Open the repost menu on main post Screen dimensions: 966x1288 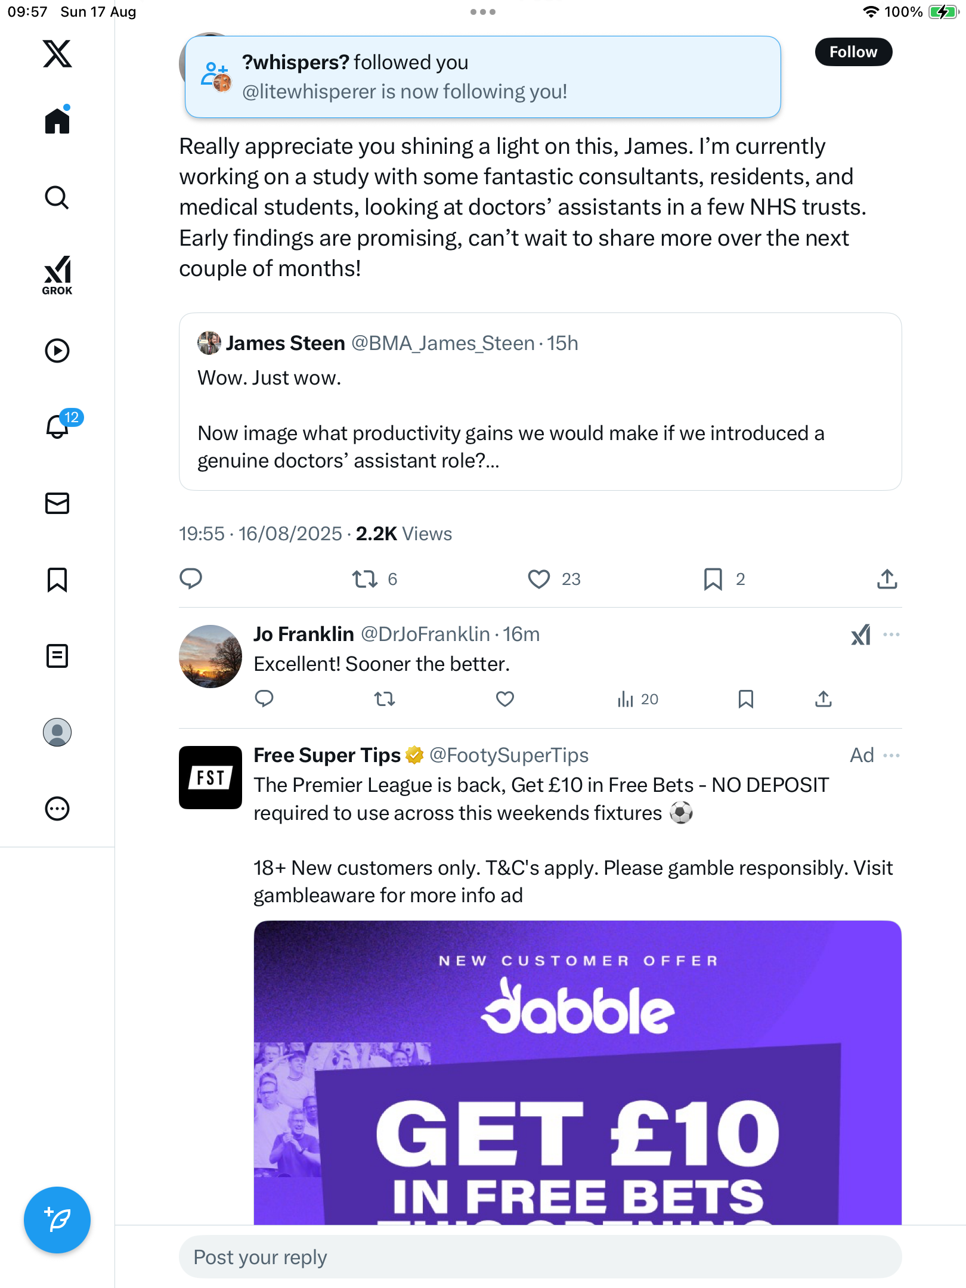364,579
